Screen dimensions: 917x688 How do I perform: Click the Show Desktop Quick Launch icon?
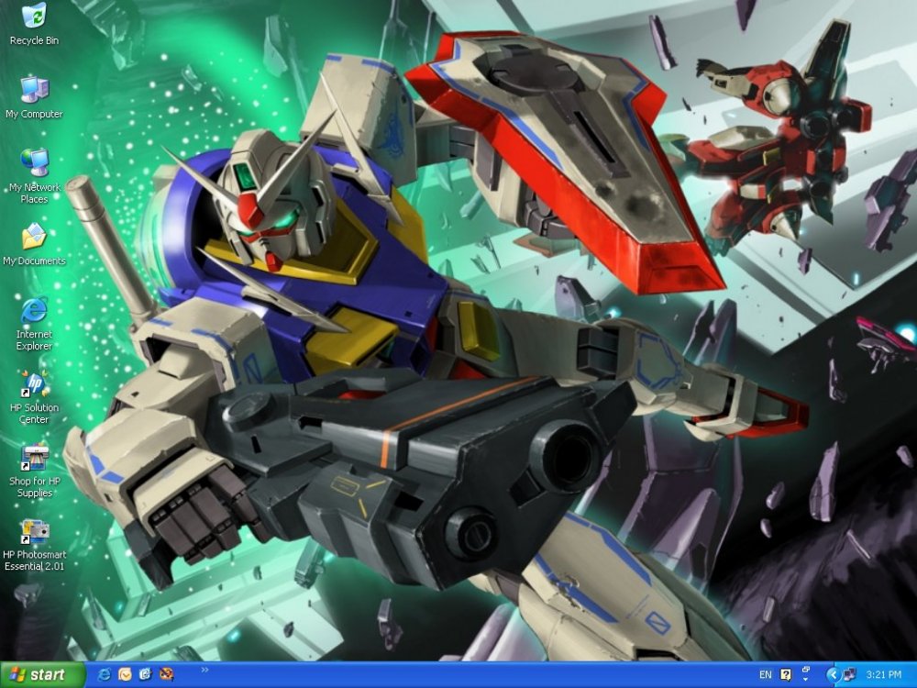(x=145, y=674)
